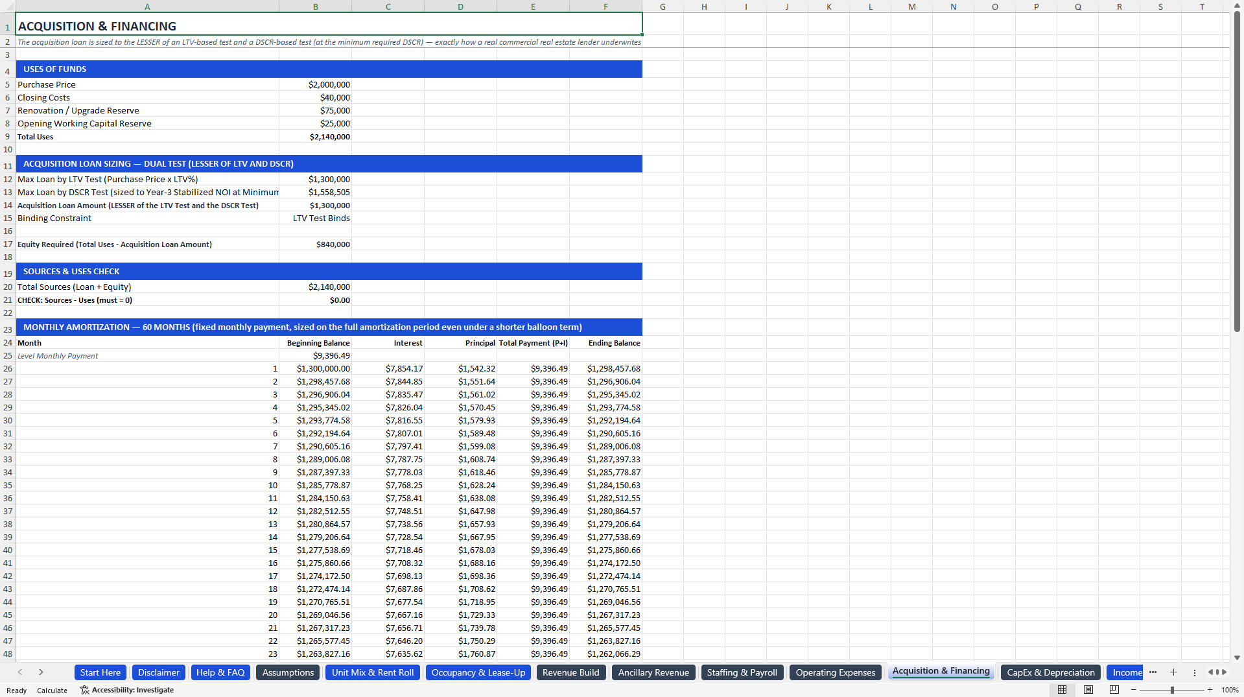The width and height of the screenshot is (1244, 697).
Task: Select the Closing Costs value $40,000
Action: coord(315,98)
